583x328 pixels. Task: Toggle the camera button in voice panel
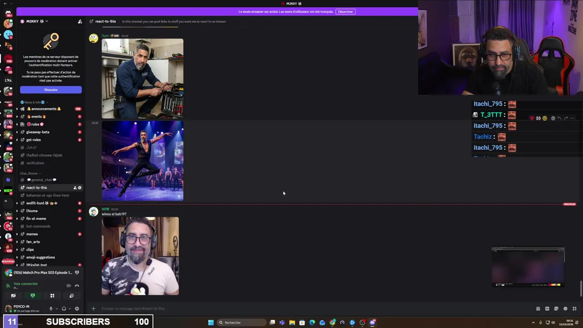point(13,296)
